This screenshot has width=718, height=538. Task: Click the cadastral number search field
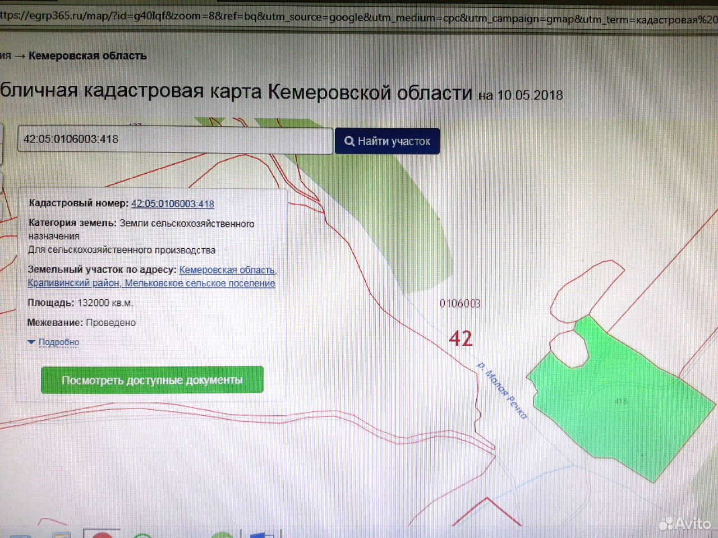pyautogui.click(x=175, y=140)
